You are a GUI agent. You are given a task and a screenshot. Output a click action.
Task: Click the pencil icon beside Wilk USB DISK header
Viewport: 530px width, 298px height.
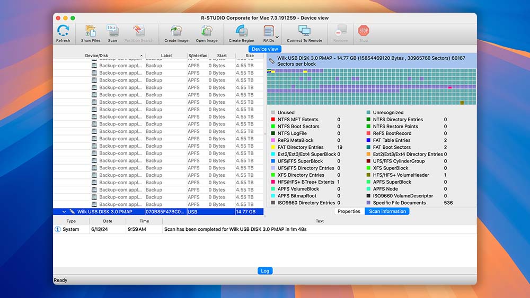(271, 61)
